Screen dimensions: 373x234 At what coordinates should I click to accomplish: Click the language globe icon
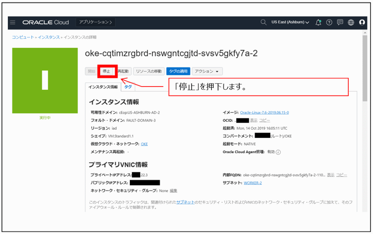pos(351,22)
